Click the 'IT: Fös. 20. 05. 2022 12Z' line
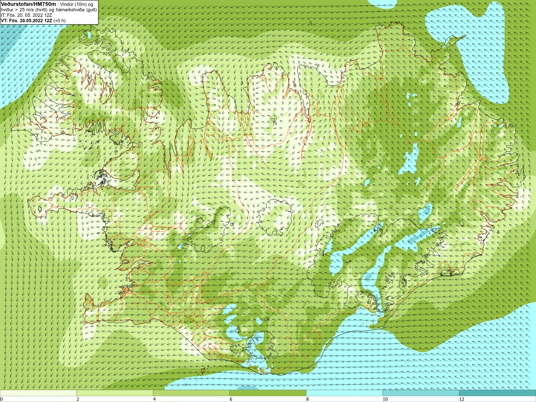 tap(26, 15)
